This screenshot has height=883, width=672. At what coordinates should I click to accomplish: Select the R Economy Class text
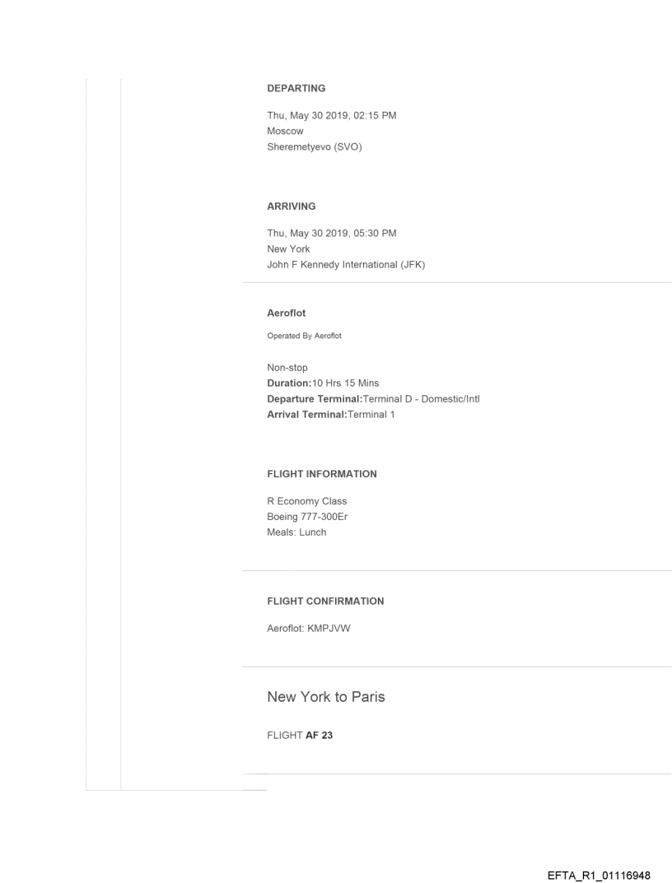click(307, 501)
